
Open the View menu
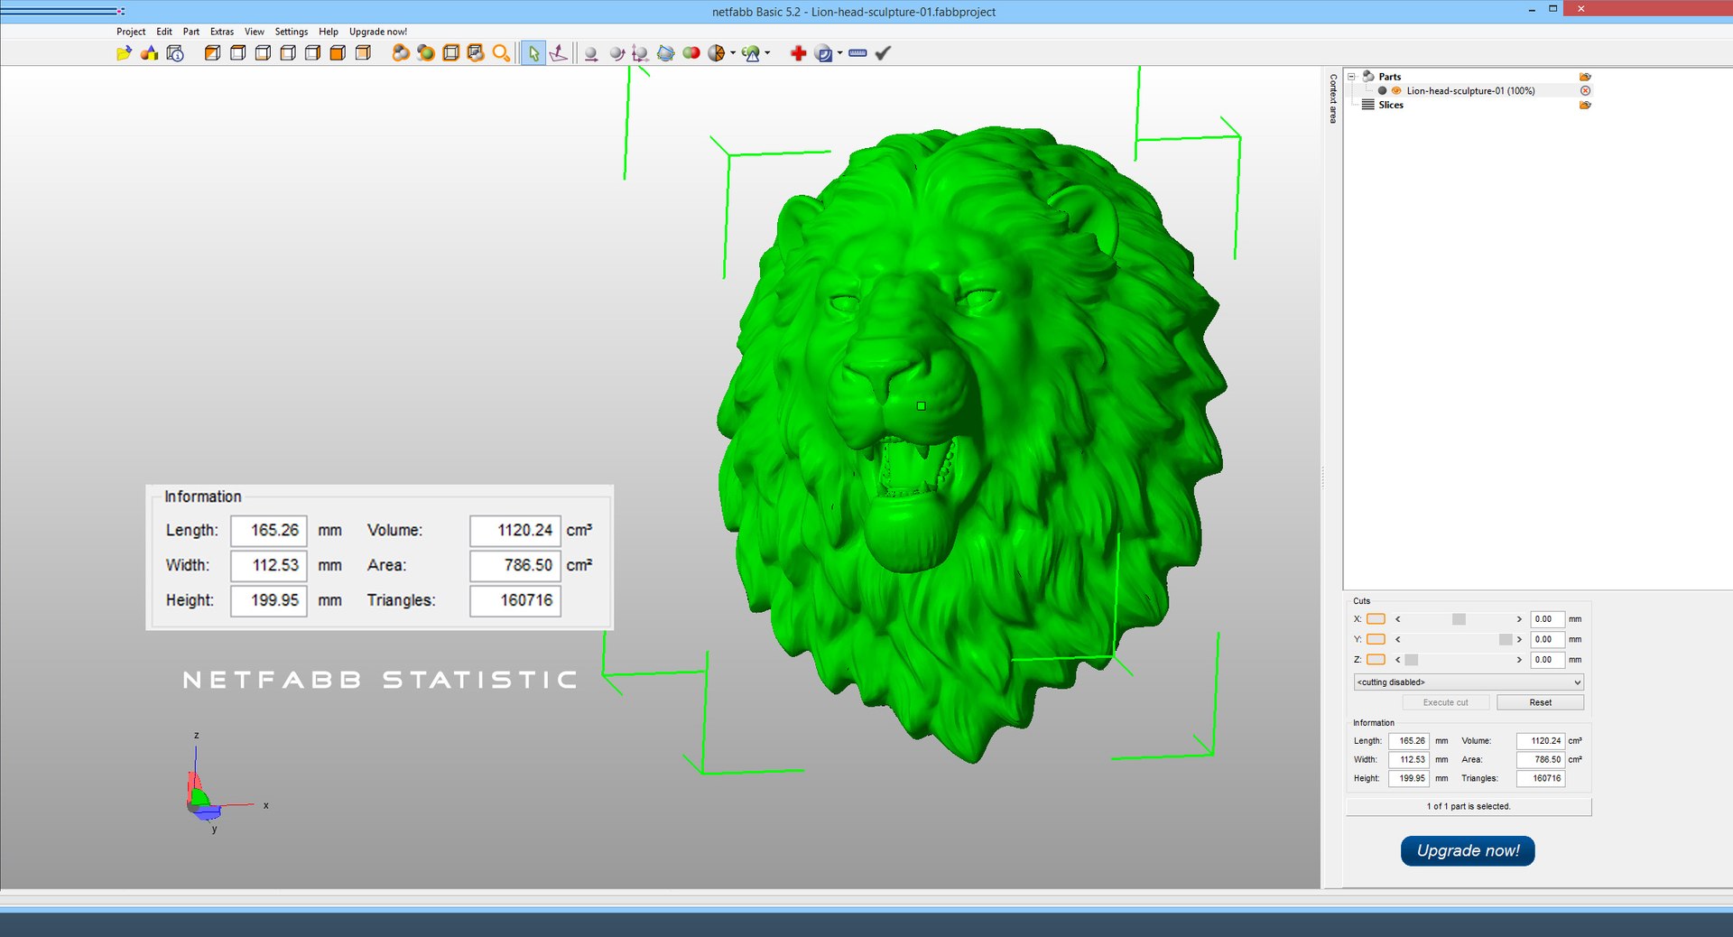pos(255,32)
